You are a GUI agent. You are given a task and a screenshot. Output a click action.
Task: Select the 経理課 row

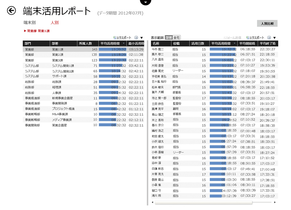84,87
